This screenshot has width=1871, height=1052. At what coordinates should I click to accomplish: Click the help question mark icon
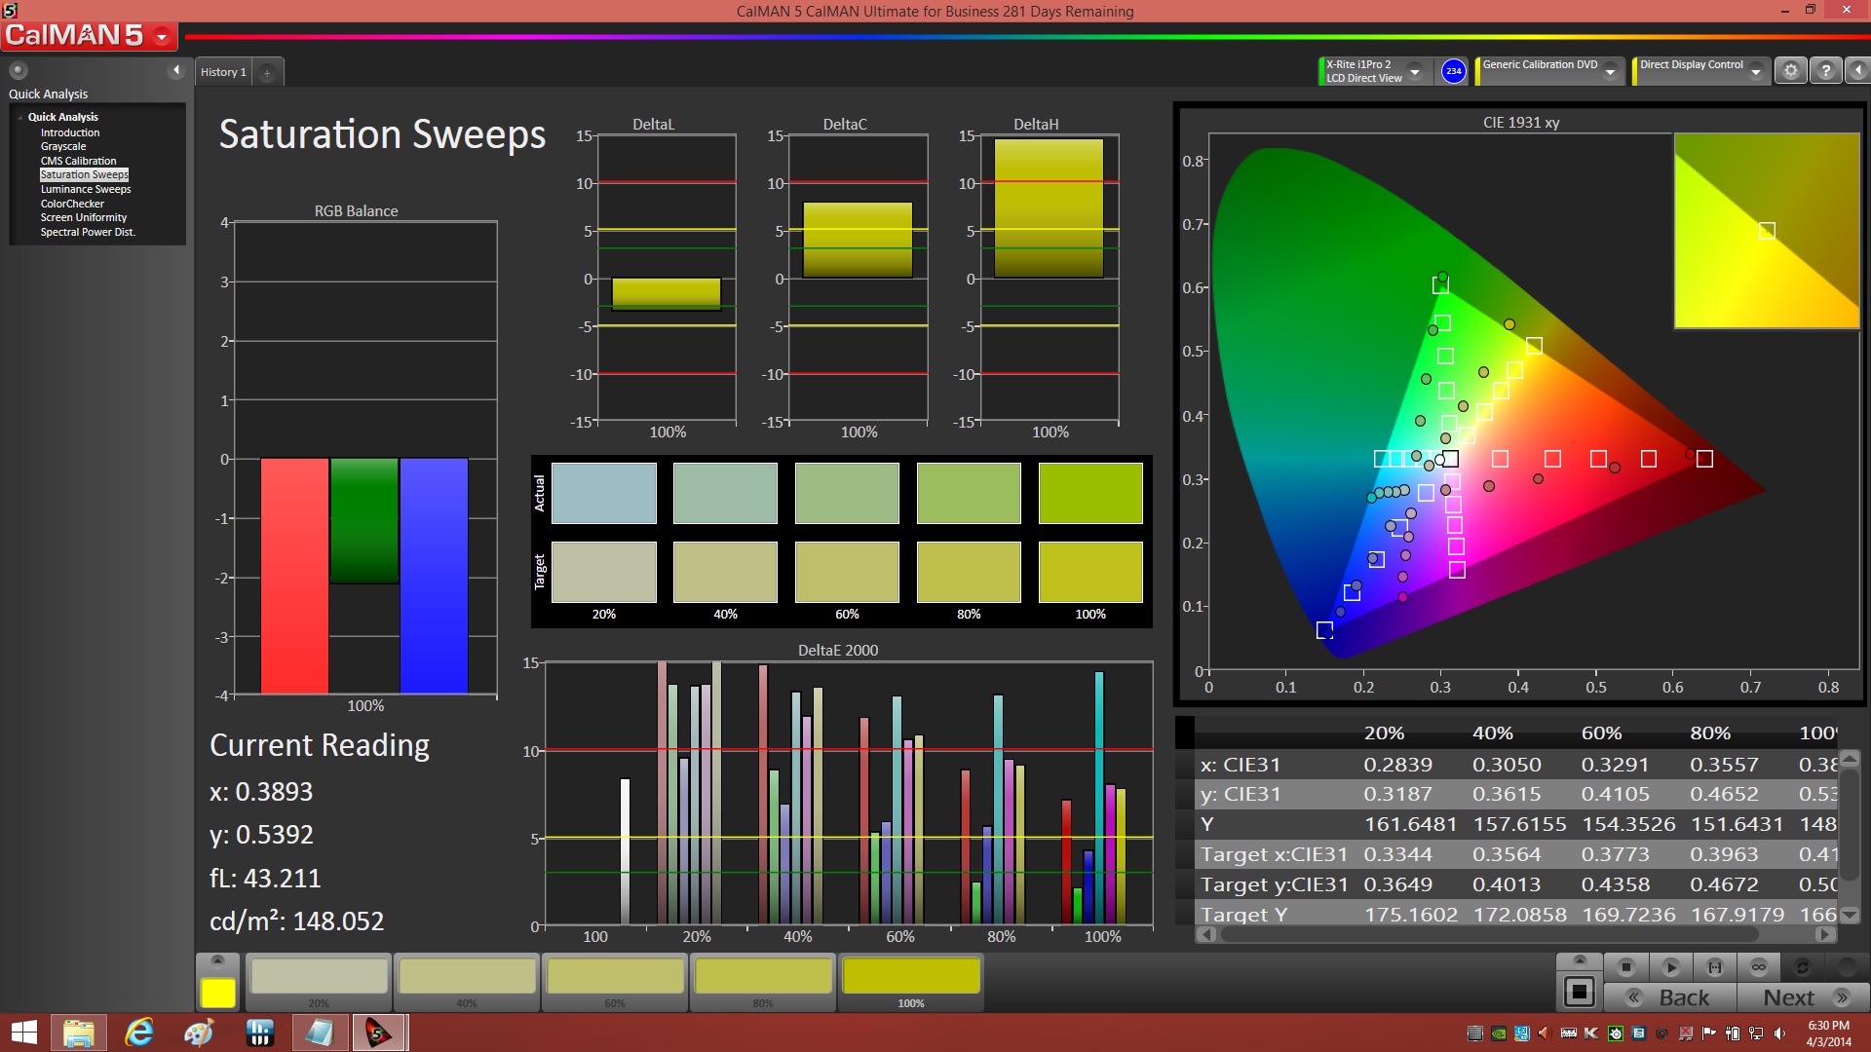(1825, 71)
